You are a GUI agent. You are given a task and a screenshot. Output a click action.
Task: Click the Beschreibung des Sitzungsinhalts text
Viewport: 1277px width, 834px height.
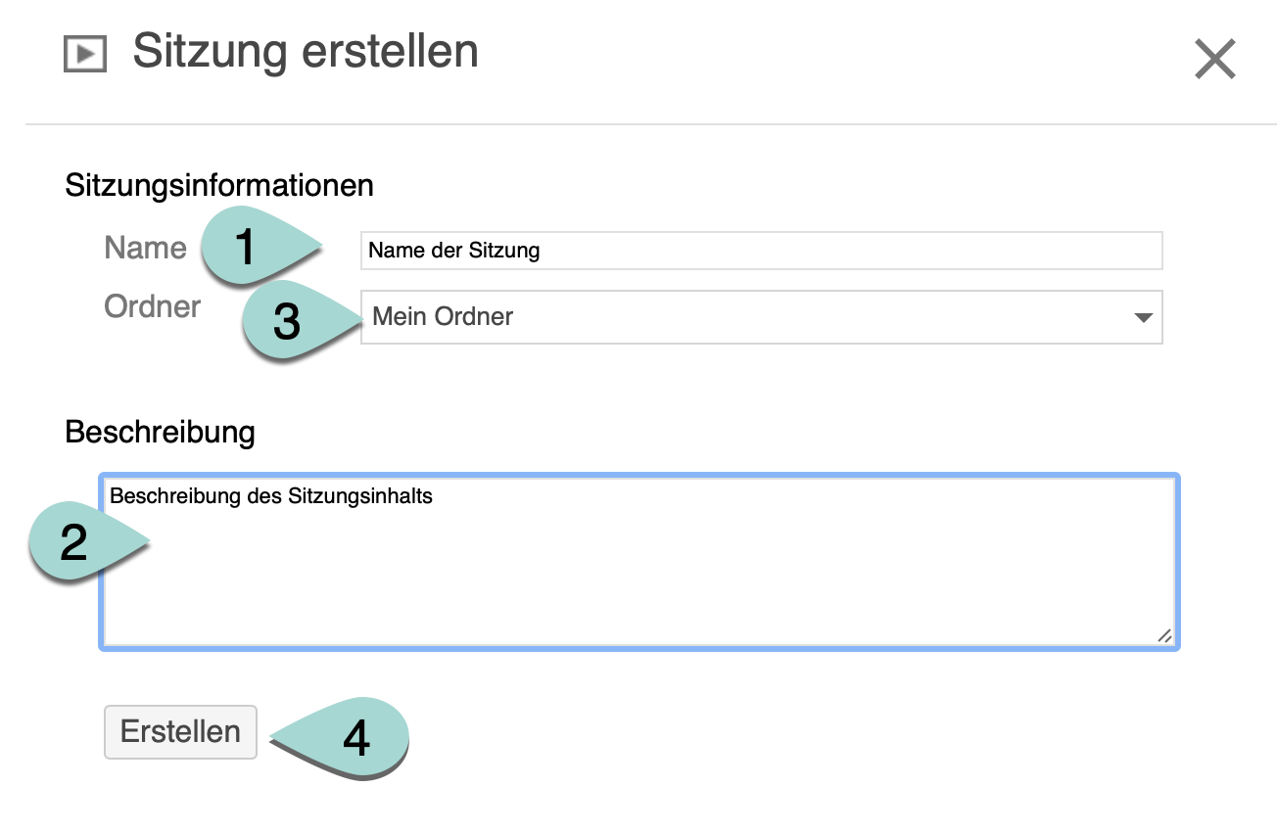tap(271, 496)
